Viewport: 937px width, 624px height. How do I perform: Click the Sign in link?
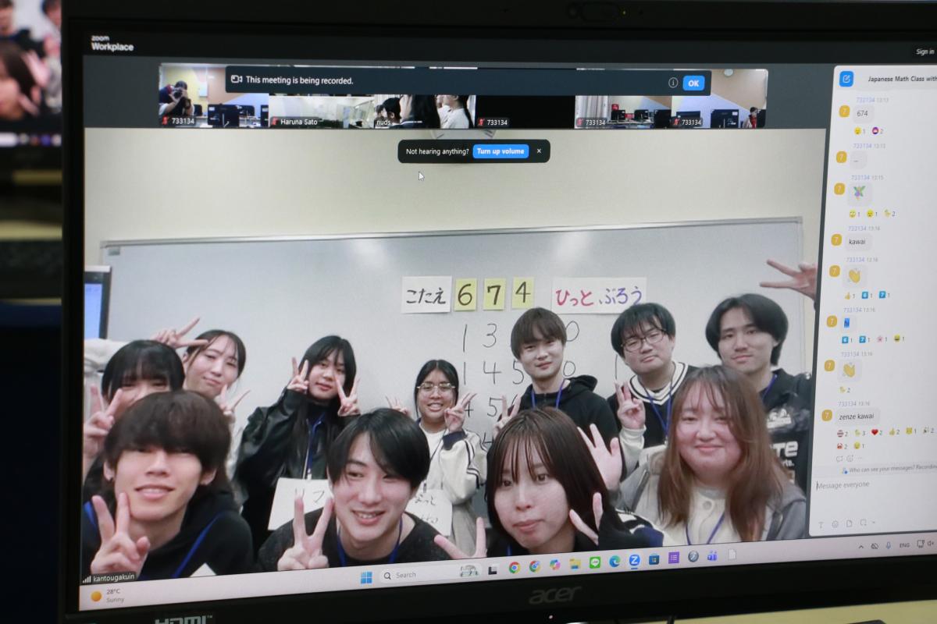[925, 52]
